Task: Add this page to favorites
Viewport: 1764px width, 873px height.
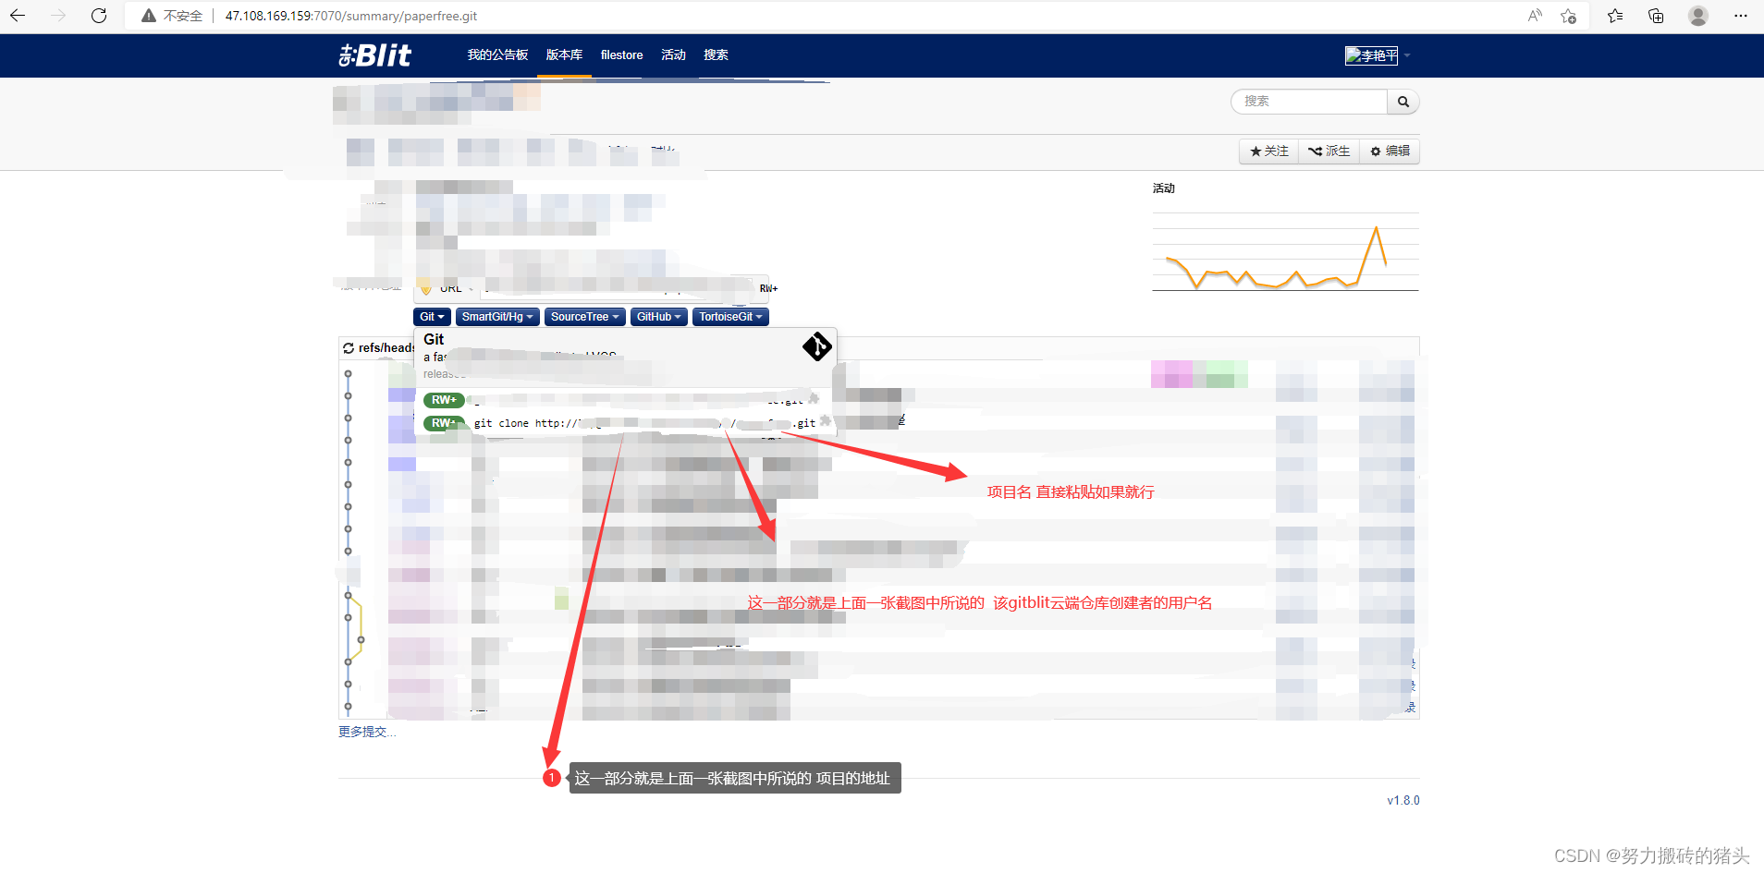Action: (1569, 16)
